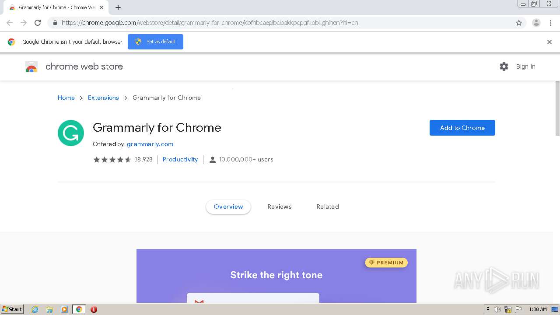
Task: Reload the page
Action: (x=38, y=23)
